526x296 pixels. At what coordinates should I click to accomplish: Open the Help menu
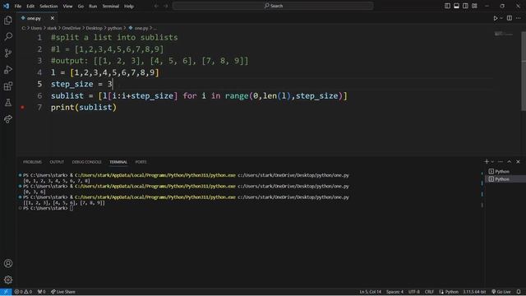(129, 6)
